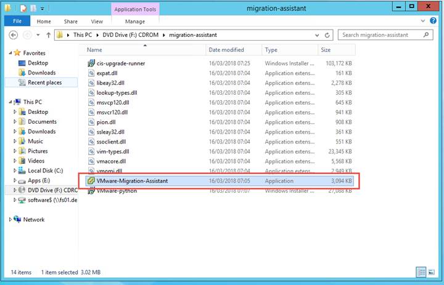This screenshot has width=444, height=285.
Task: Open the Explorer help icon
Action: click(x=434, y=21)
